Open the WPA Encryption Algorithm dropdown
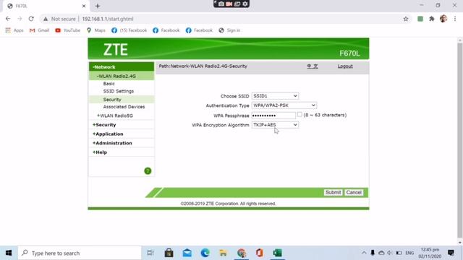 [275, 125]
